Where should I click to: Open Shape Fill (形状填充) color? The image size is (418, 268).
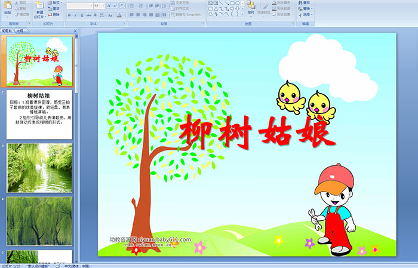coord(282,2)
